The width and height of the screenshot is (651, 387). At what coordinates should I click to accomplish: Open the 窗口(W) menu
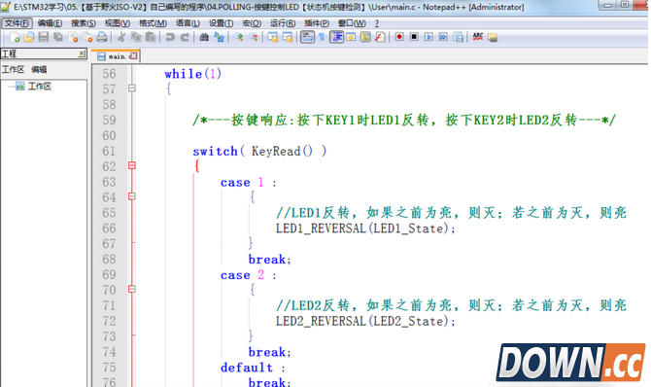[x=352, y=23]
